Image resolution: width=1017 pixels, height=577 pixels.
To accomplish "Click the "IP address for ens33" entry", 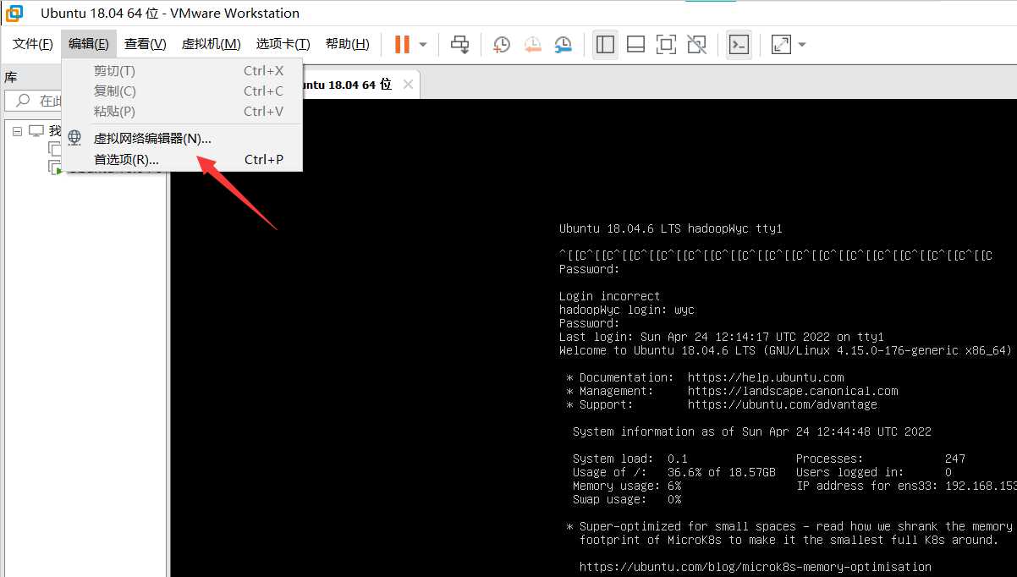I will 906,486.
